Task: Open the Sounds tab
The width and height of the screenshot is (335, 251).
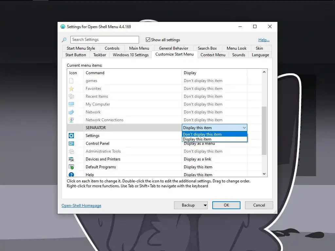Action: [x=238, y=55]
